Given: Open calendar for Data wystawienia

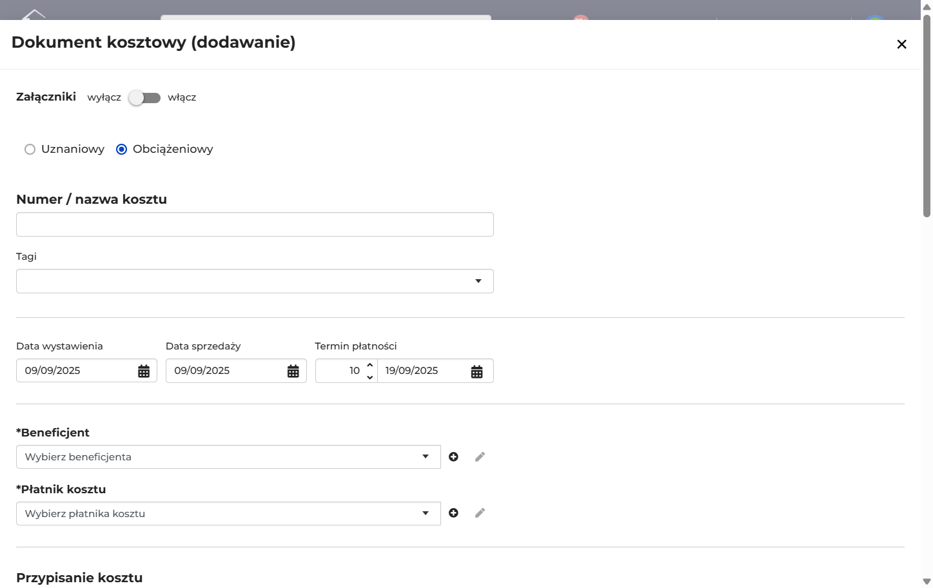Looking at the screenshot, I should tap(144, 371).
